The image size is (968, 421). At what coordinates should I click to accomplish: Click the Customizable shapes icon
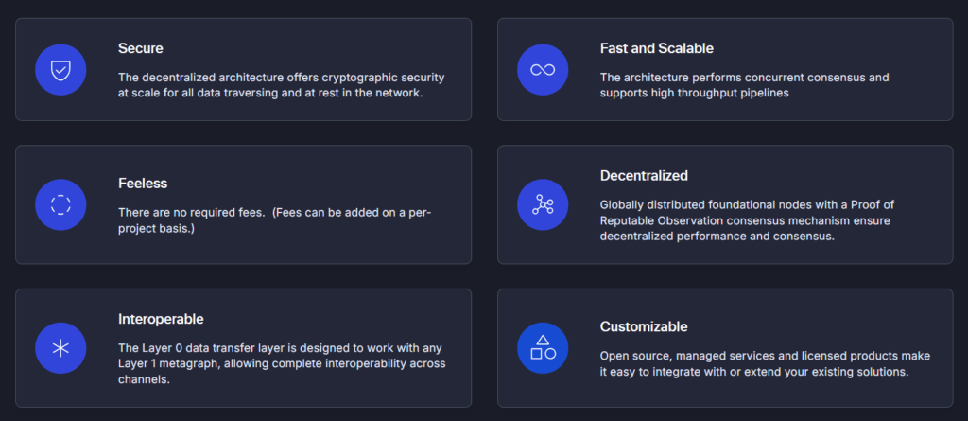pyautogui.click(x=543, y=348)
